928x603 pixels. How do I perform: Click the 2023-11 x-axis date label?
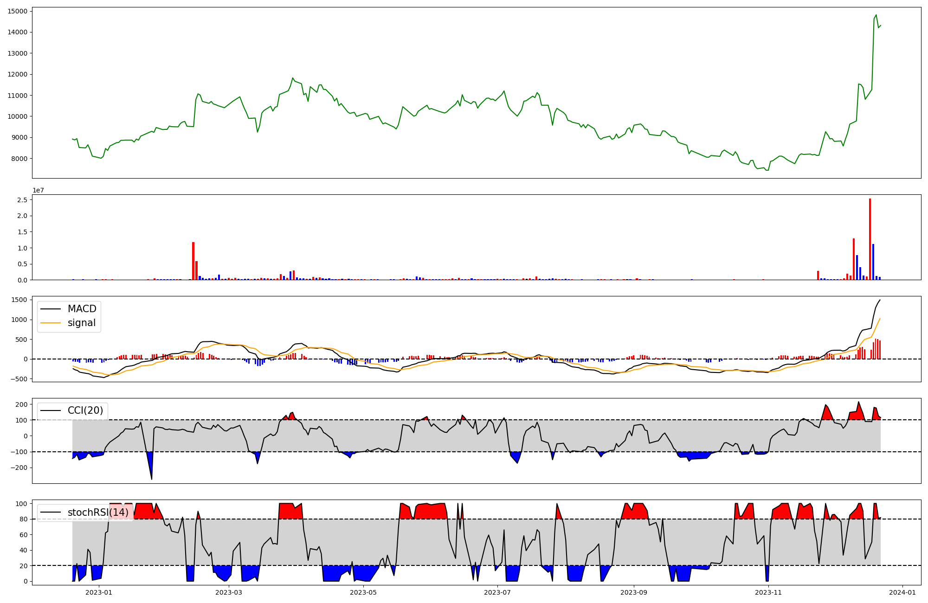(768, 592)
